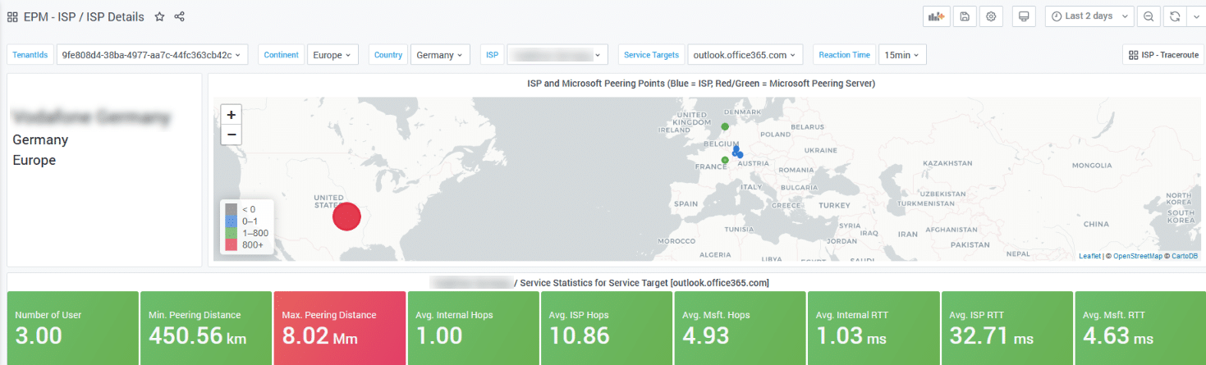Zoom out on the map
1206x365 pixels.
tap(232, 135)
